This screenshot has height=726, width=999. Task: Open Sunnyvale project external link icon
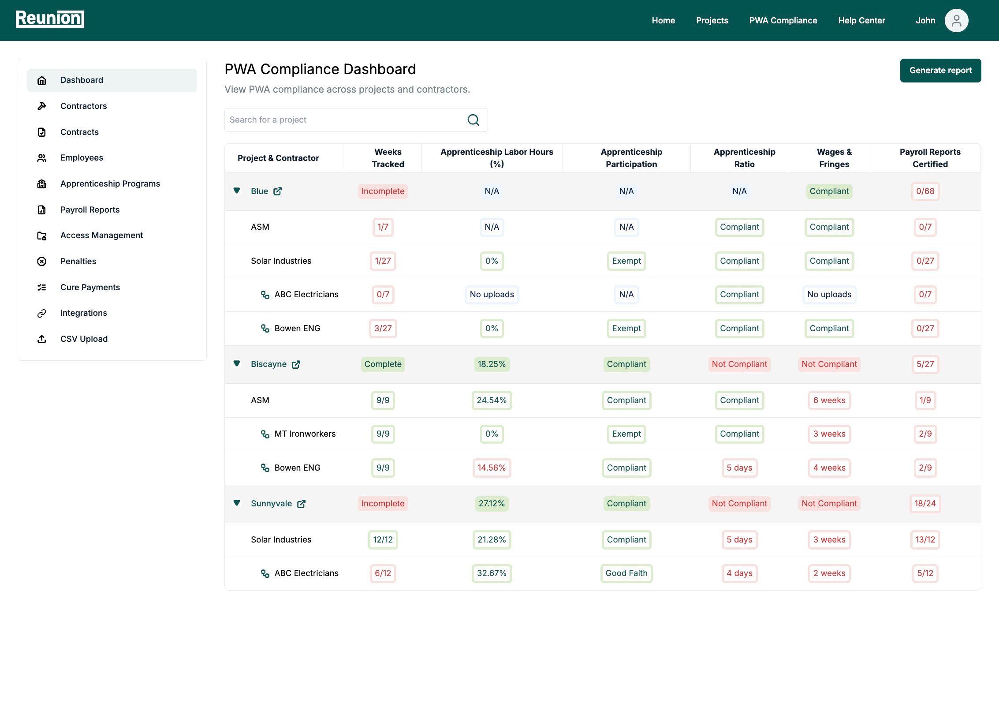[301, 504]
